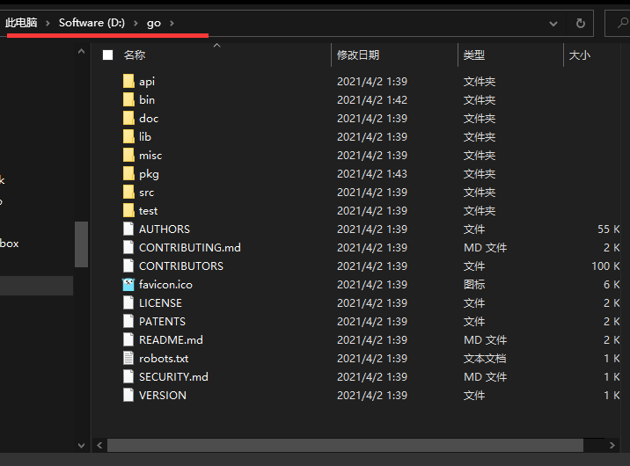Select AUTHORS file name
The image size is (630, 466).
(x=165, y=229)
